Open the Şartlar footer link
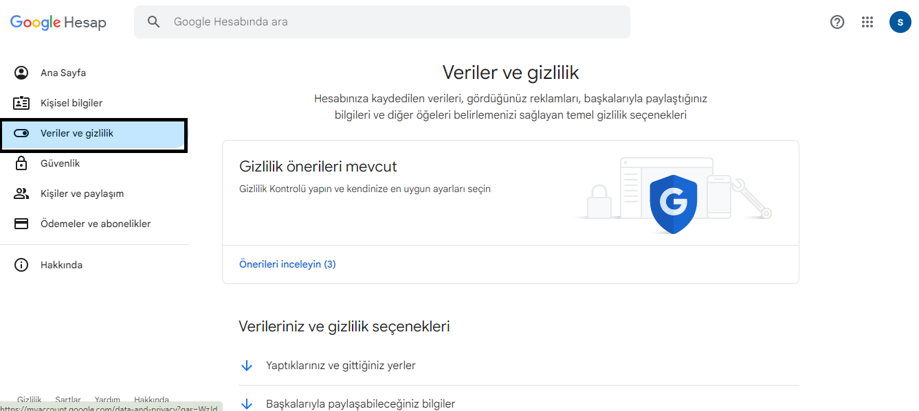The height and width of the screenshot is (411, 919). [x=68, y=399]
